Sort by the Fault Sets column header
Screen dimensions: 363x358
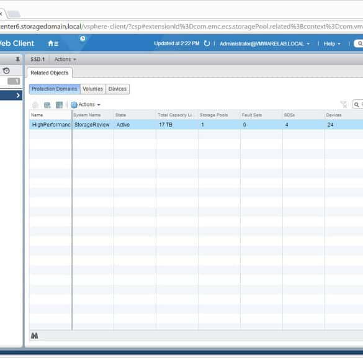tap(261, 115)
